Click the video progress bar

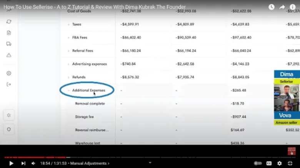click(x=150, y=157)
